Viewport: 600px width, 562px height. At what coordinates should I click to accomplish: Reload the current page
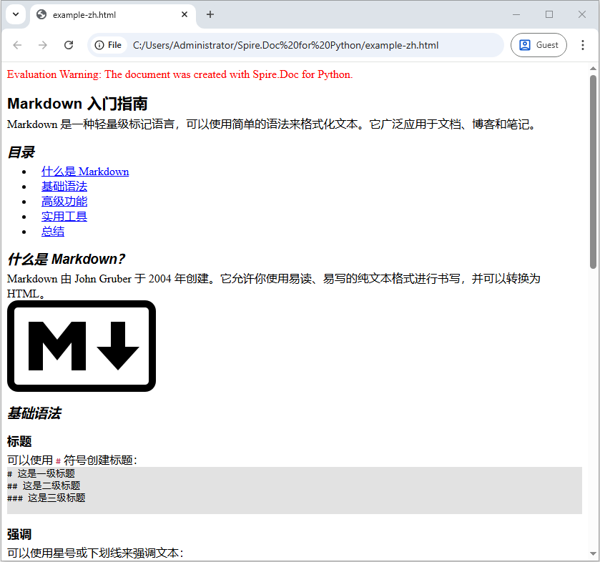69,45
